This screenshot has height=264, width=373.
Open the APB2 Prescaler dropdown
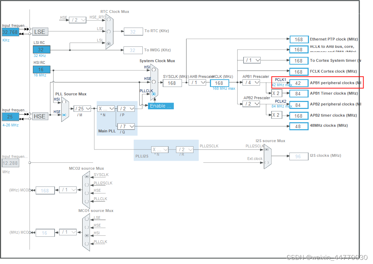click(251, 104)
